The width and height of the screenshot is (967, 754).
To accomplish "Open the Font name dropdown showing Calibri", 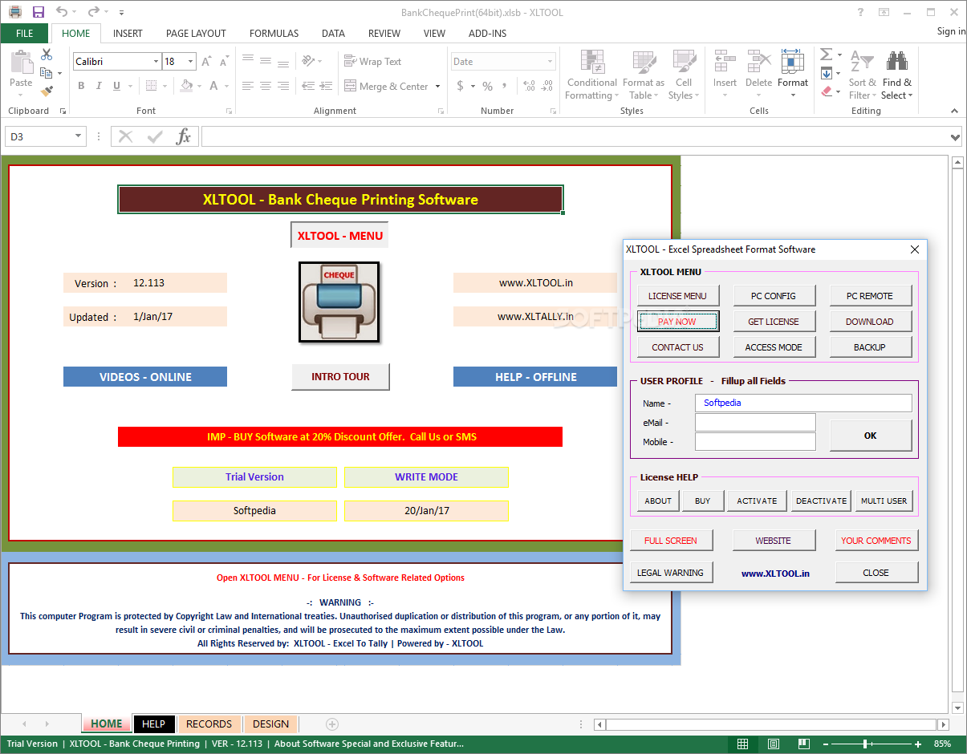I will tap(156, 61).
